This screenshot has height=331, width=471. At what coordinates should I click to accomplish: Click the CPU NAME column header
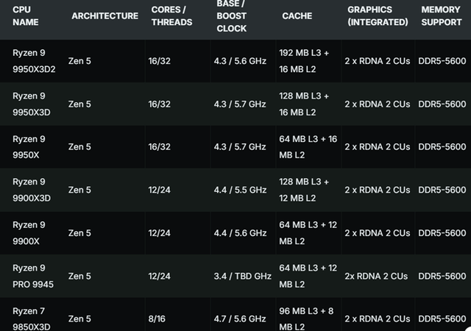26,16
